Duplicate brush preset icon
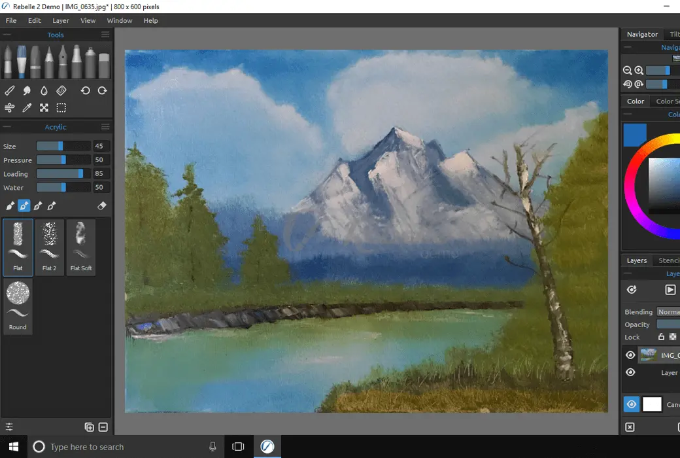The image size is (680, 458). [x=90, y=427]
